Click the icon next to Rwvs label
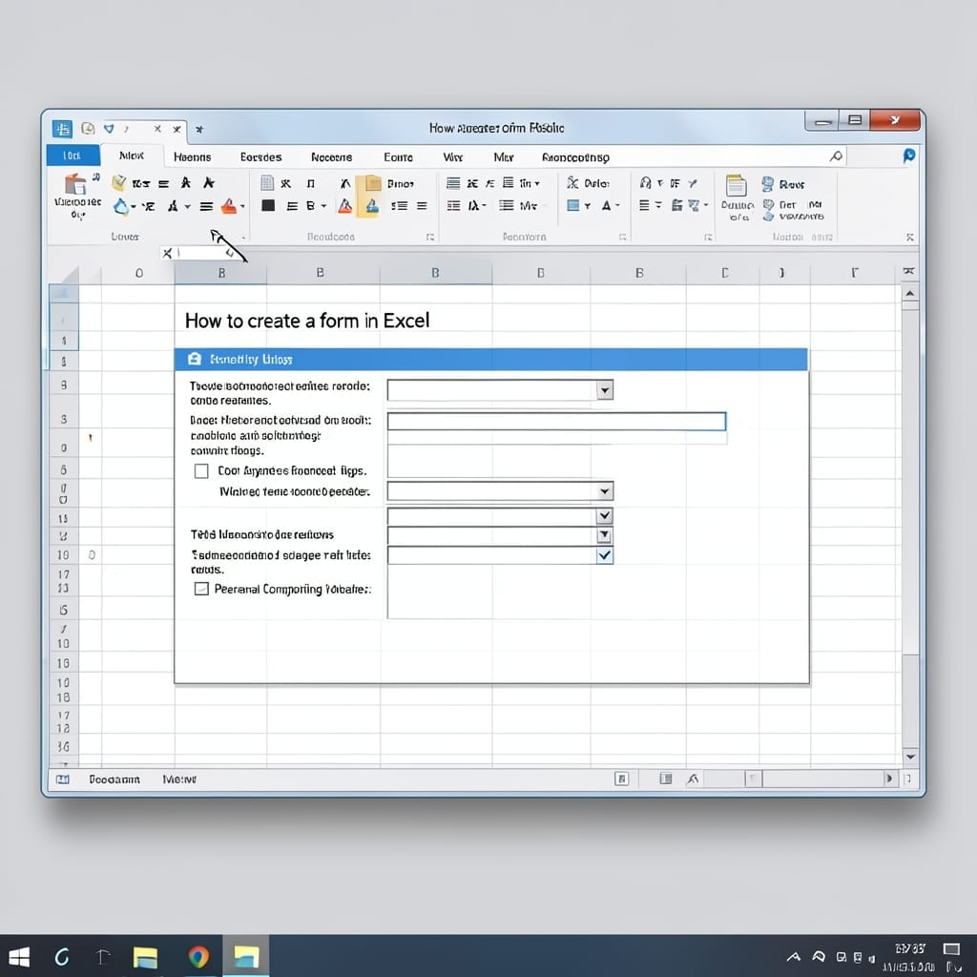 coord(768,184)
